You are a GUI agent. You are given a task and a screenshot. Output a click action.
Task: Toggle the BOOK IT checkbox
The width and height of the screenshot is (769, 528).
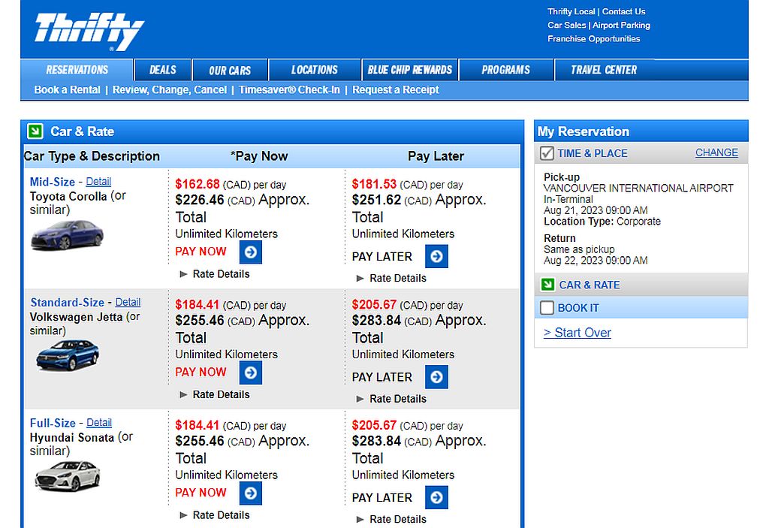coord(547,308)
